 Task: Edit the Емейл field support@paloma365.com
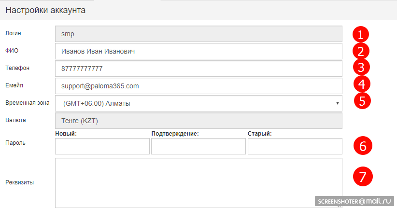[x=198, y=86]
